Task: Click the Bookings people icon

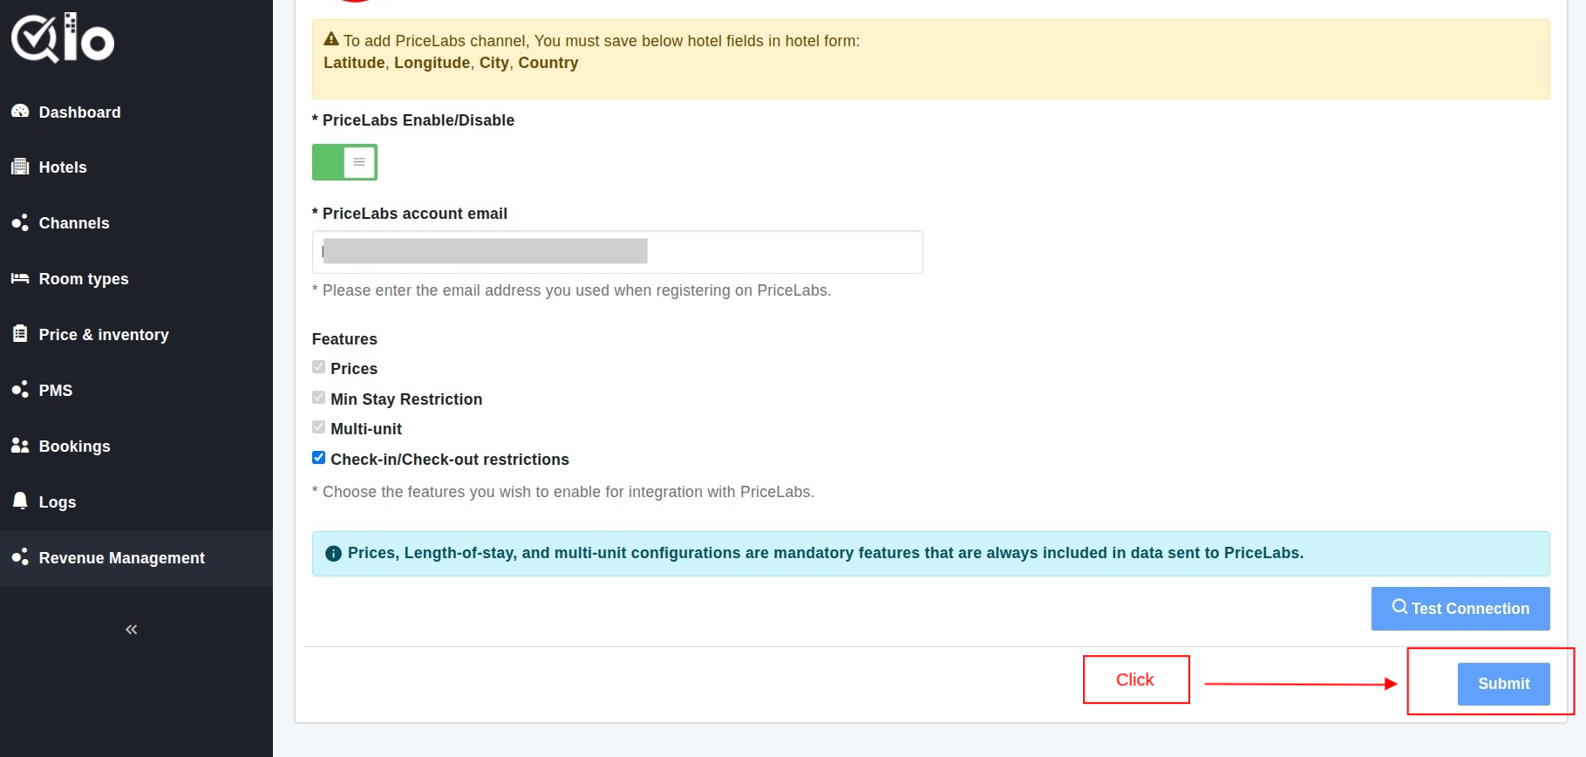Action: [x=20, y=446]
